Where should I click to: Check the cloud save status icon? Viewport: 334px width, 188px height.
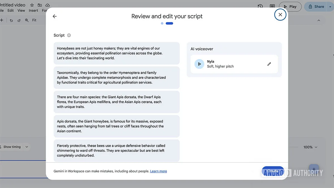[48, 5]
